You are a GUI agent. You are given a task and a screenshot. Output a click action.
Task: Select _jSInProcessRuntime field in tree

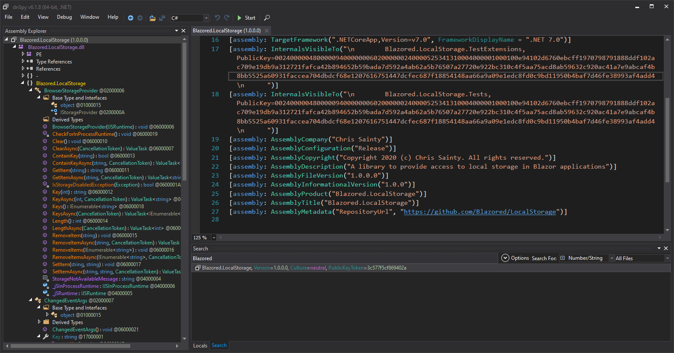[114, 286]
